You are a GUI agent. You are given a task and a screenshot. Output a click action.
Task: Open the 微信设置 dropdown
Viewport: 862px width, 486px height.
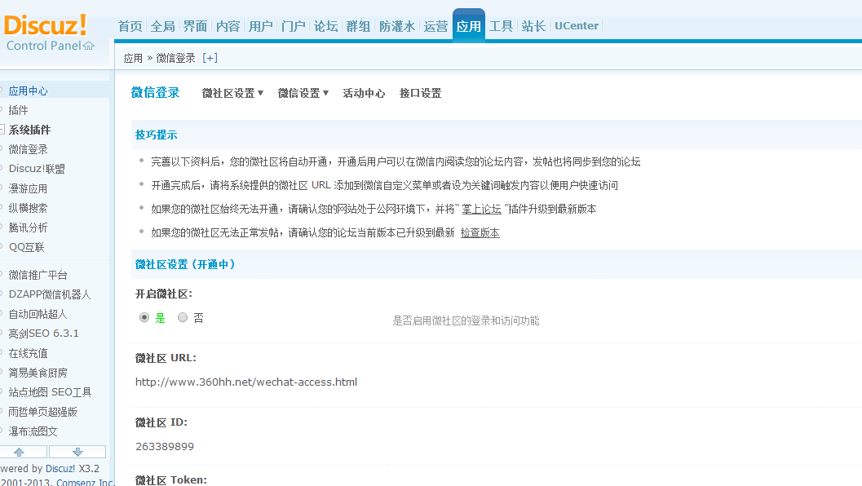(x=303, y=93)
